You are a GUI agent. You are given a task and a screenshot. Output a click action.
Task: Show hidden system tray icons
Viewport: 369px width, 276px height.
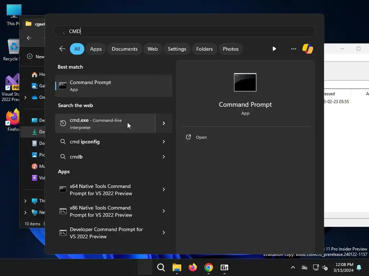(x=293, y=267)
